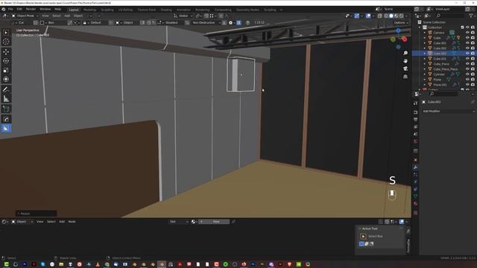Open Add Modifier dropdown

448,111
